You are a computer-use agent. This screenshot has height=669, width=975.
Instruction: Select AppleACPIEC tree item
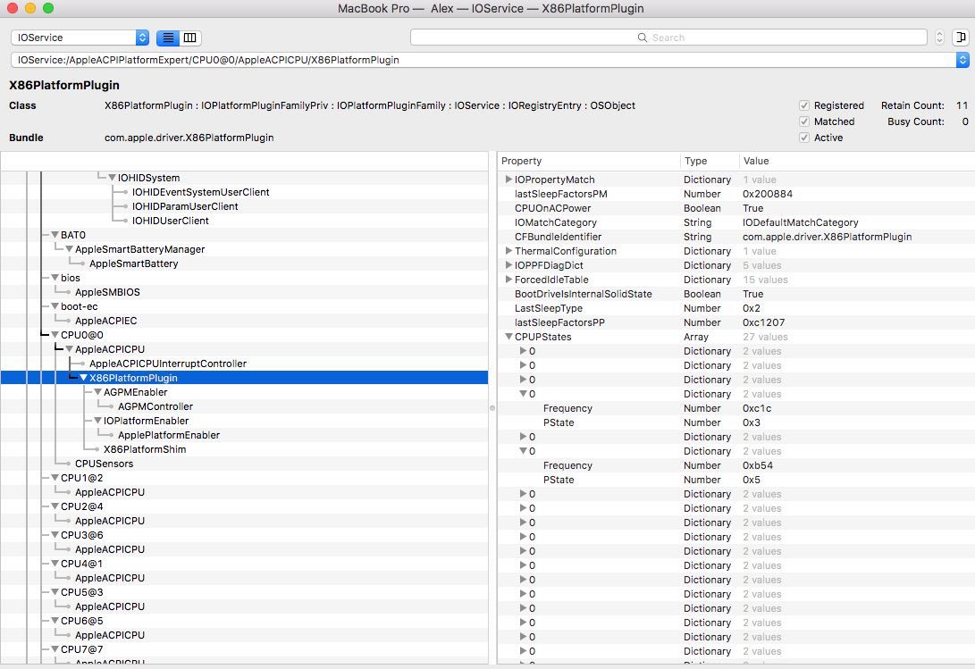105,321
